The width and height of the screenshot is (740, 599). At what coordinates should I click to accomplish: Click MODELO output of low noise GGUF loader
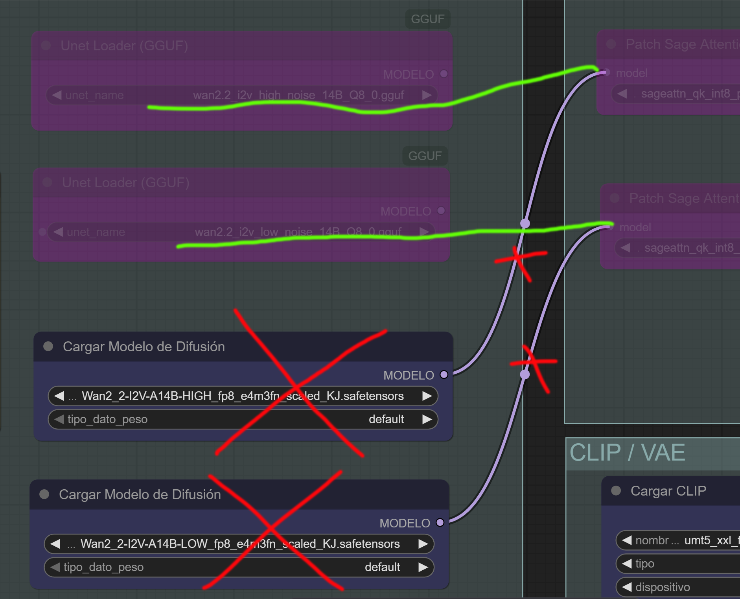pyautogui.click(x=441, y=211)
